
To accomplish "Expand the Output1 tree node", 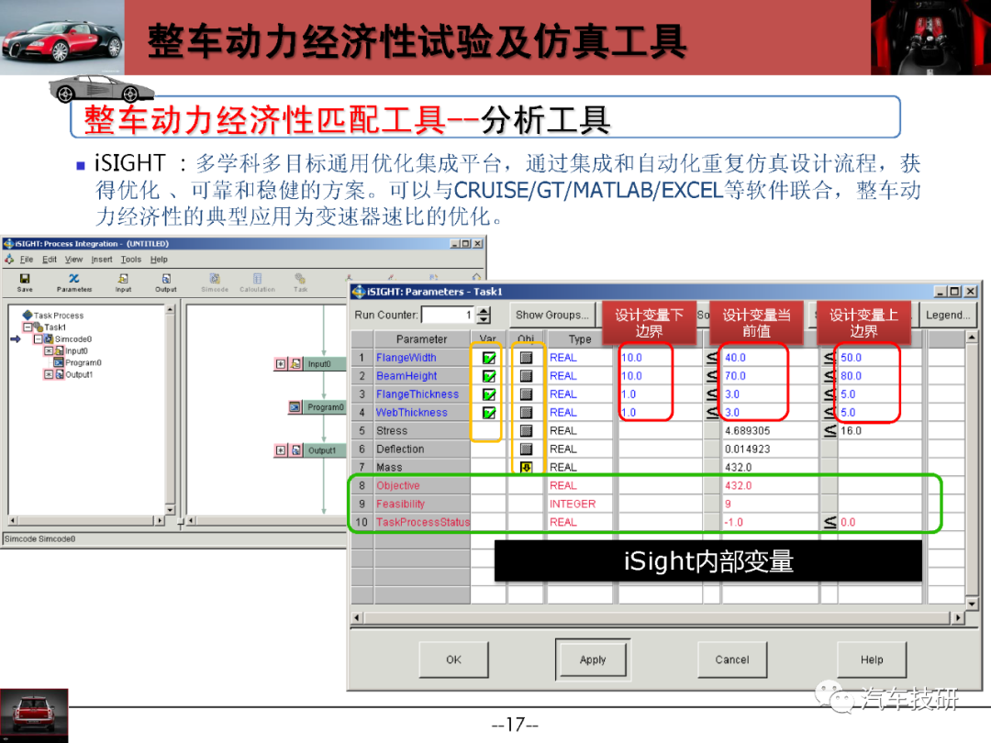I will point(48,374).
